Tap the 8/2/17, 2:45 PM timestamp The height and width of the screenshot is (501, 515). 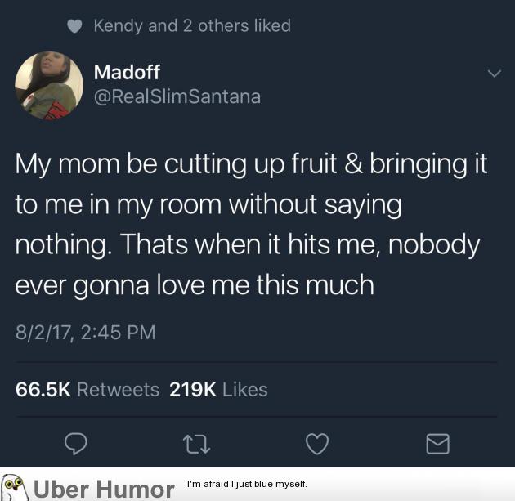pyautogui.click(x=85, y=333)
